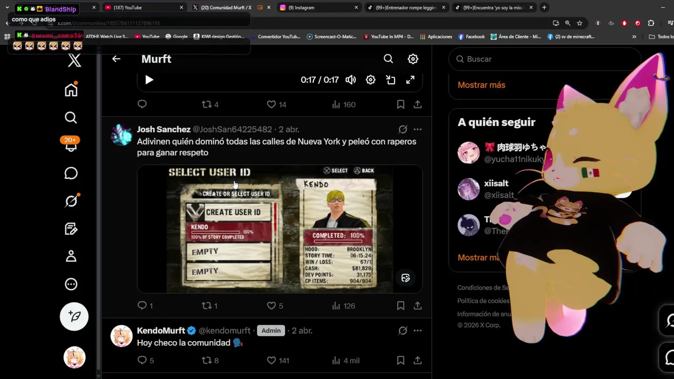Image resolution: width=674 pixels, height=379 pixels.
Task: Expand the hidden bookmarks chevron
Action: pos(634,37)
